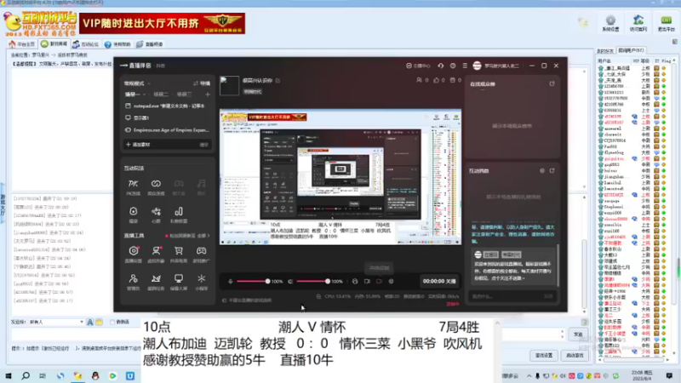Open the hamburger menu in 直播伴侣 title bar
This screenshot has height=383, width=681.
click(465, 66)
